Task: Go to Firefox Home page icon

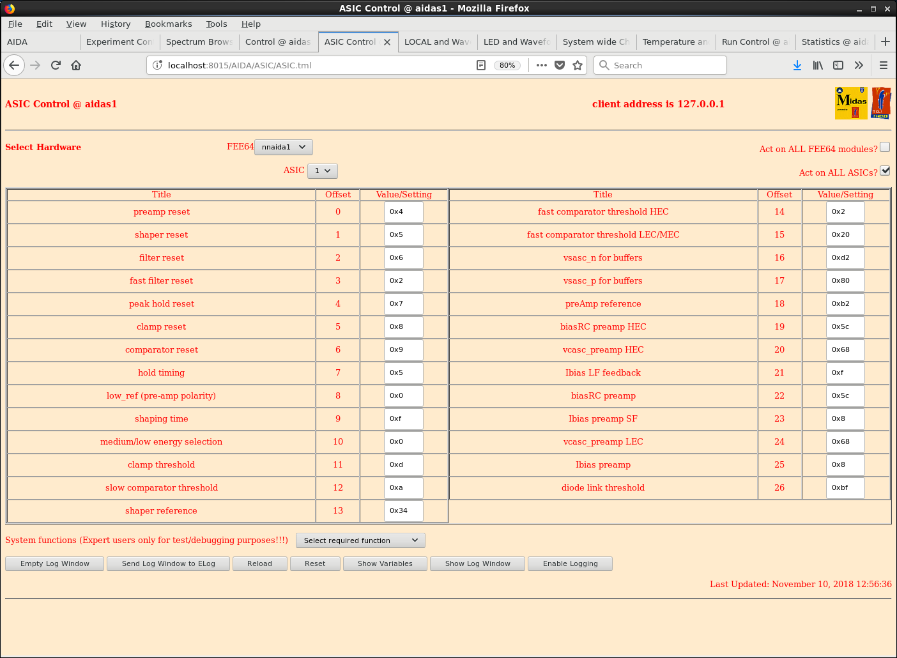Action: tap(76, 65)
